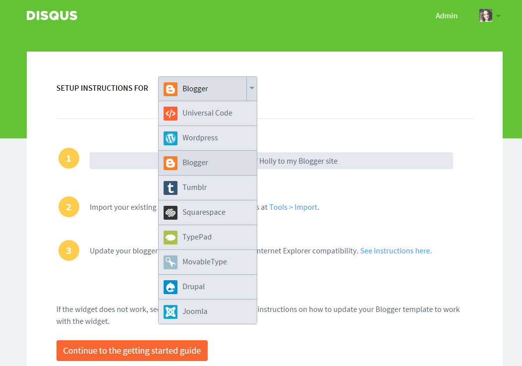522x366 pixels.
Task: Choose Wordpress from platform list
Action: pyautogui.click(x=208, y=138)
